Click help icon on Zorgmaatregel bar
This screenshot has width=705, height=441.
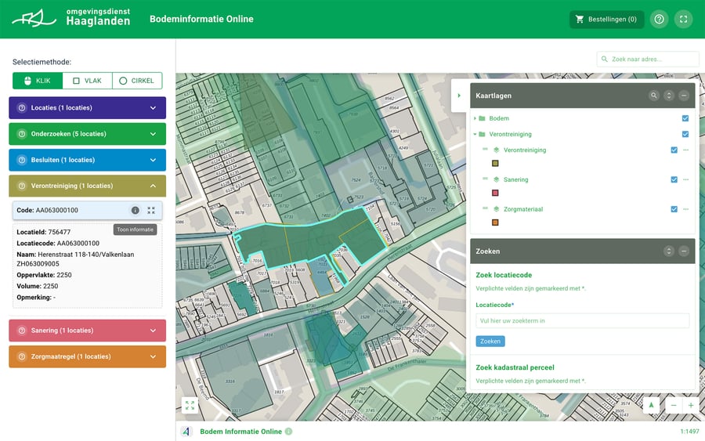pyautogui.click(x=22, y=356)
